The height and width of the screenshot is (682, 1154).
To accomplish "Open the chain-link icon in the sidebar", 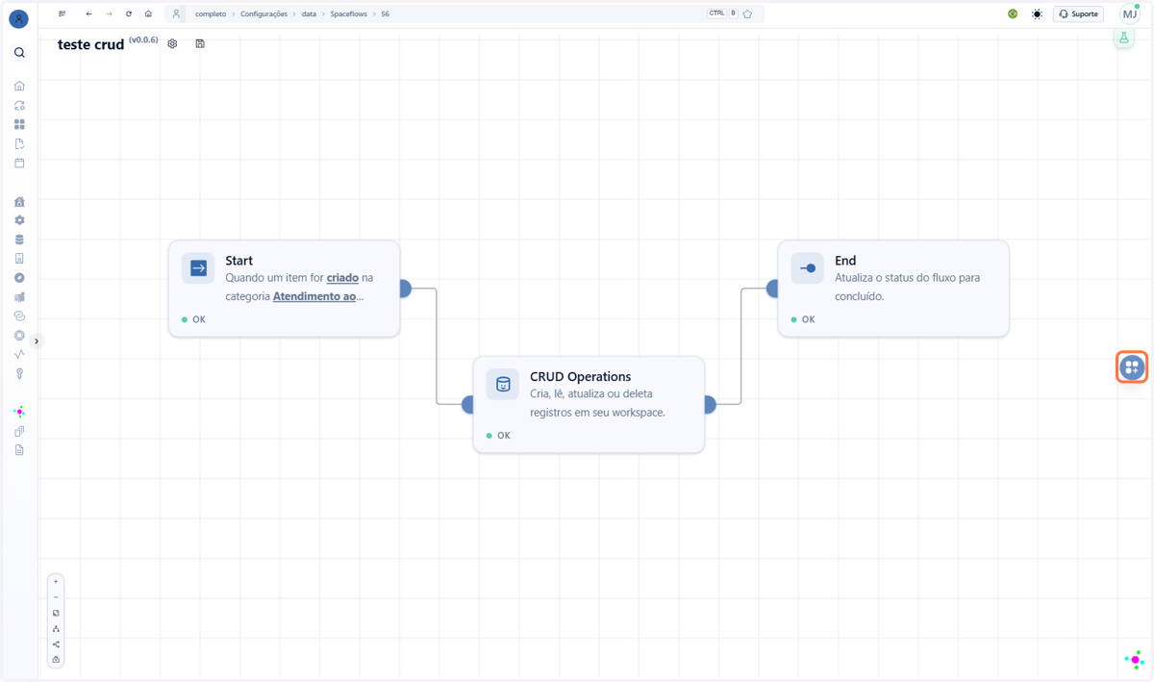I will click(x=19, y=316).
